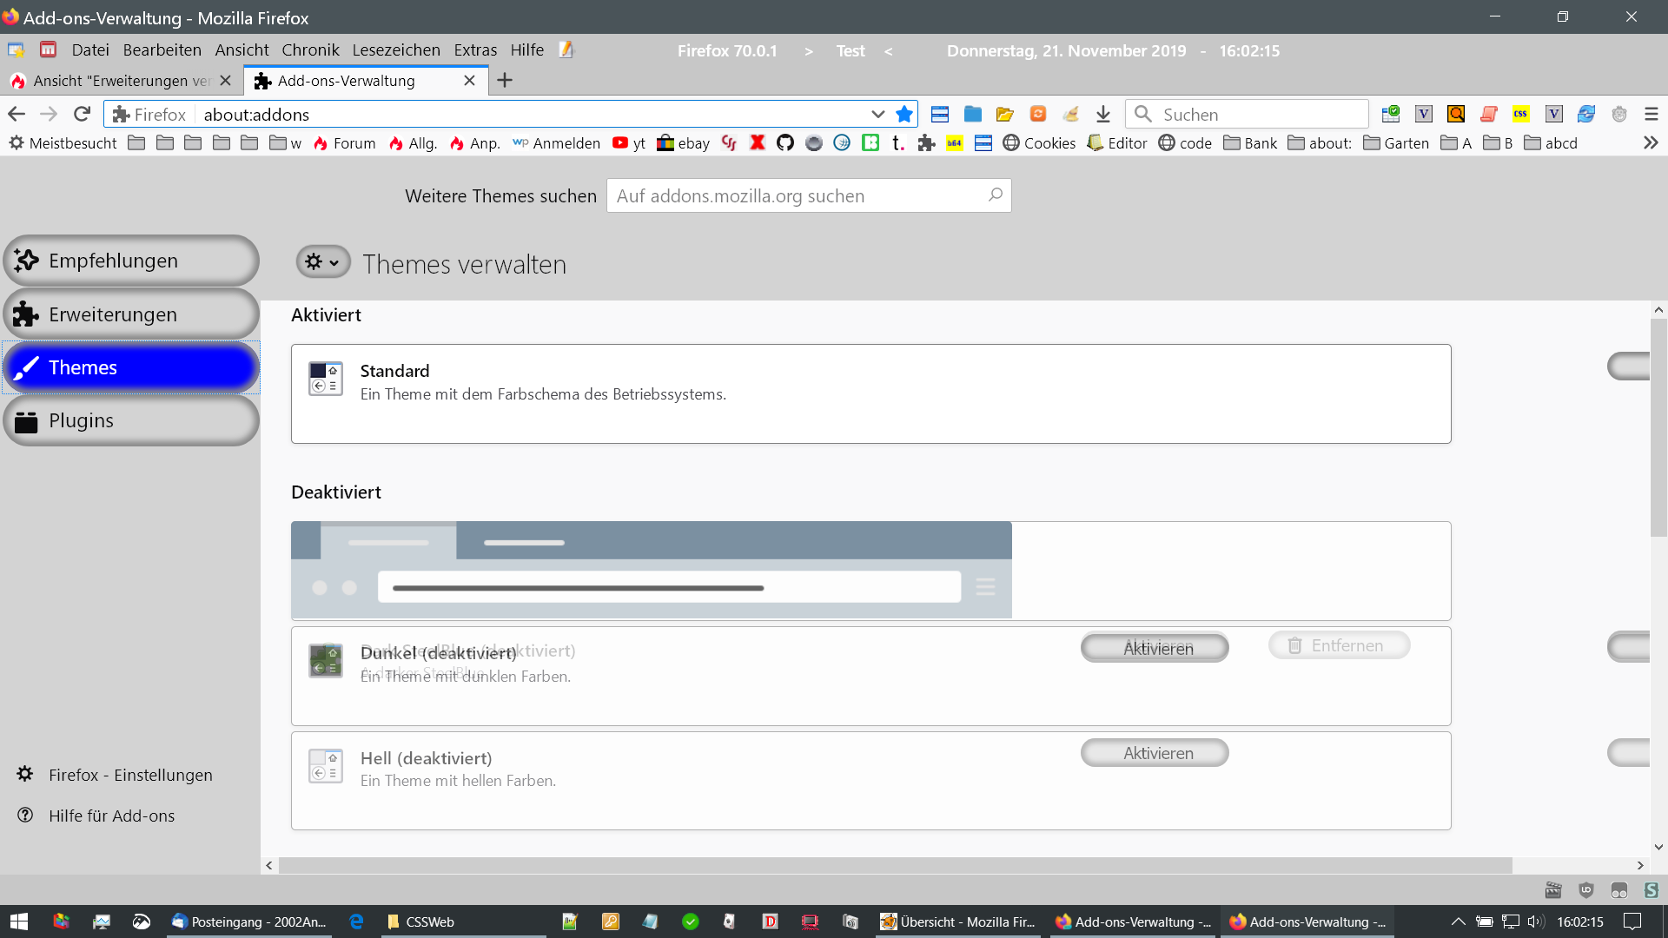Click the horizontal scrollbar track
Viewport: 1668px width, 938px height.
[895, 865]
